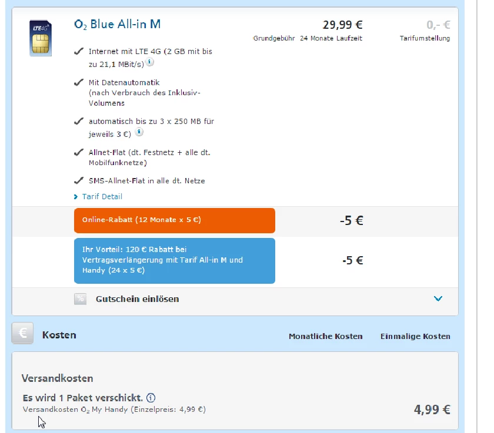
Task: Expand the 'Gutschein einlösen' section label
Action: coord(137,299)
